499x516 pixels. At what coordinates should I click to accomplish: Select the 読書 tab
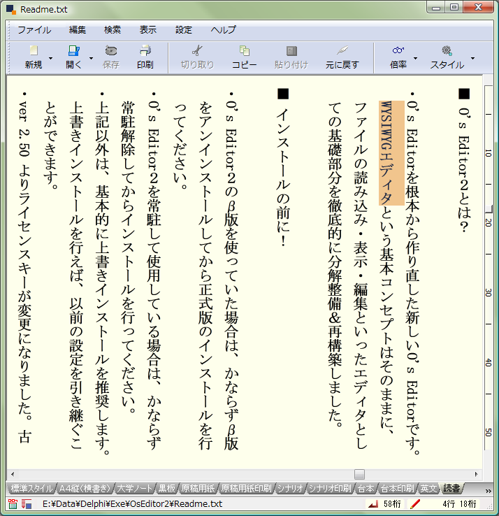click(x=451, y=488)
